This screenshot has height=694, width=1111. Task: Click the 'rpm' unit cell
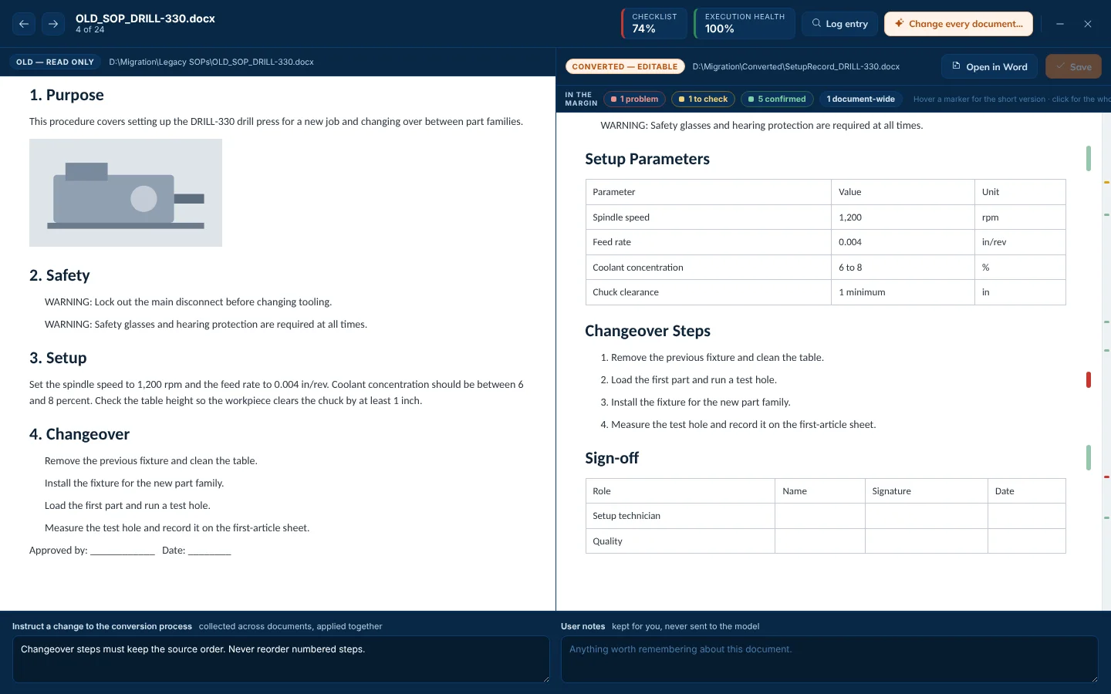coord(1020,217)
